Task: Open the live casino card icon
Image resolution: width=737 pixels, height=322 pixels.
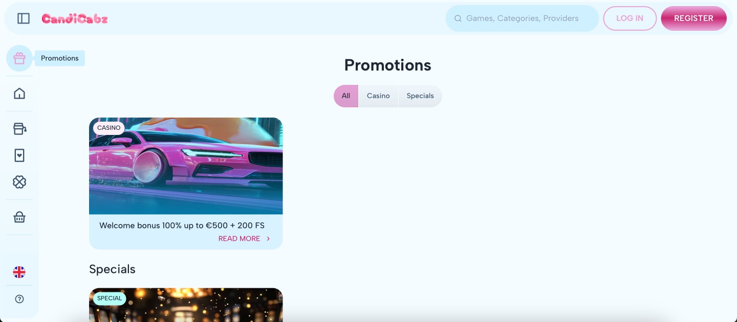Action: [x=19, y=155]
